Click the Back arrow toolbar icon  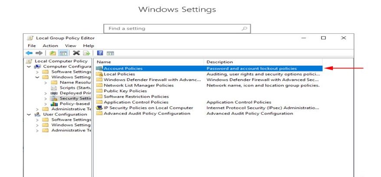tap(29, 53)
